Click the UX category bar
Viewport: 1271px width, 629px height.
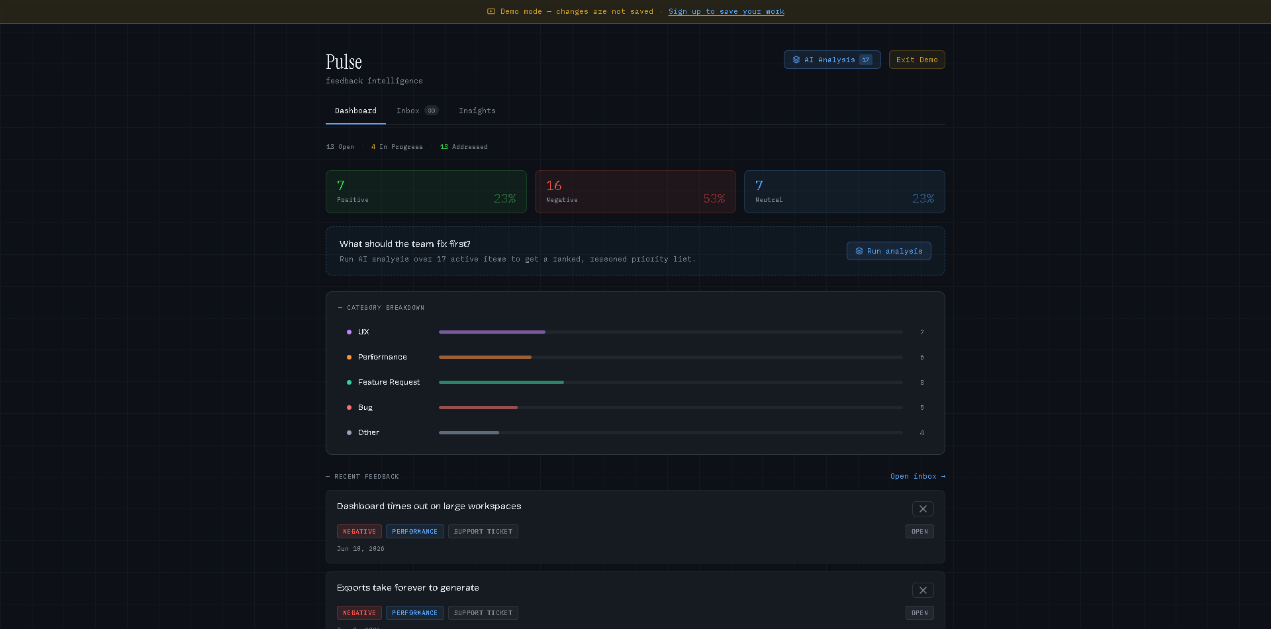pos(671,332)
